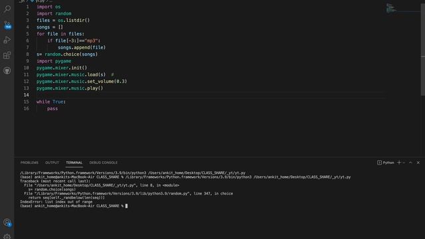Click the 'while True:' line

pyautogui.click(x=51, y=102)
